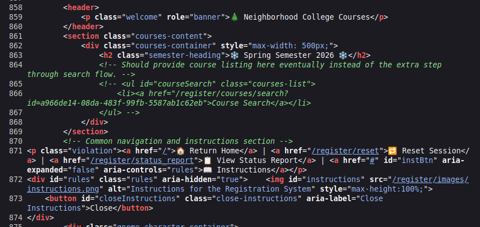Image resolution: width=480 pixels, height=227 pixels.
Task: Click line number 858 in the gutter
Action: tap(12, 8)
